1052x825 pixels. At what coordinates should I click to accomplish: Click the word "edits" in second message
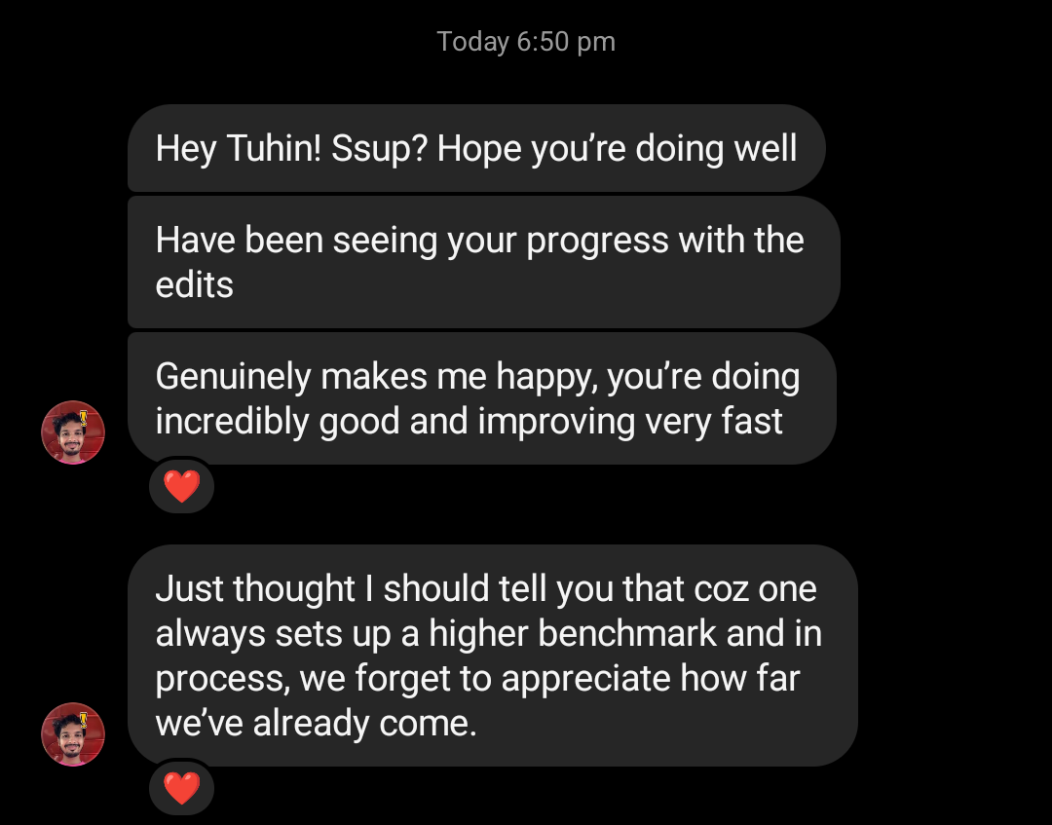click(195, 285)
